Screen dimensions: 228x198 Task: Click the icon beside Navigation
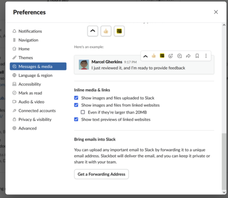[14, 40]
